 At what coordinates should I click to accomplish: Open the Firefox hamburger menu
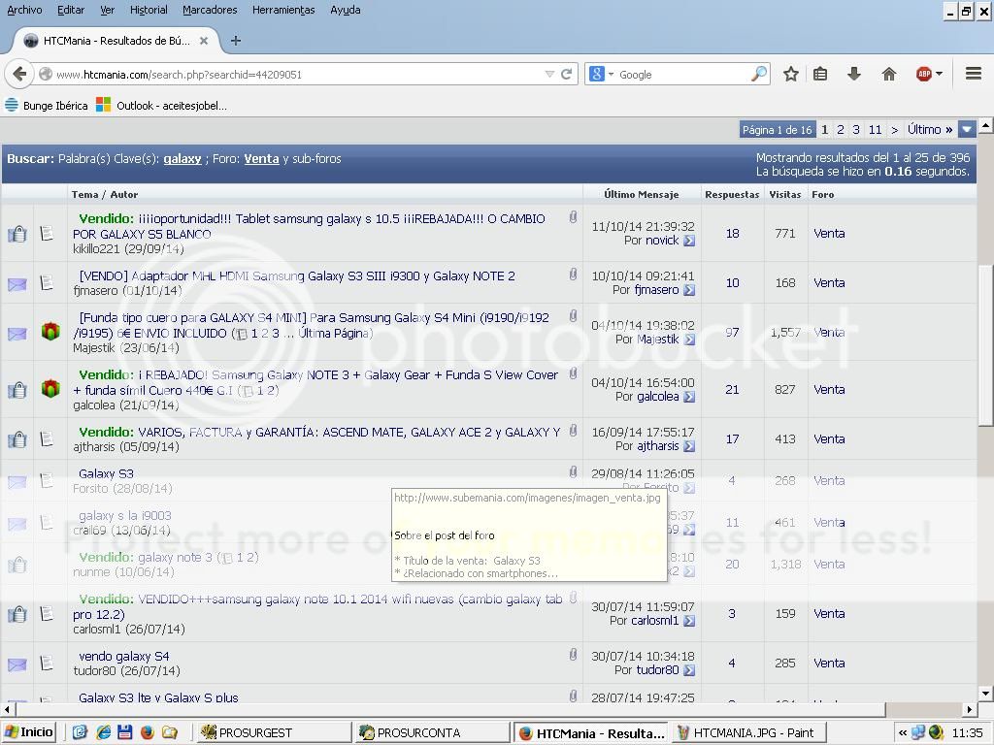tap(974, 74)
